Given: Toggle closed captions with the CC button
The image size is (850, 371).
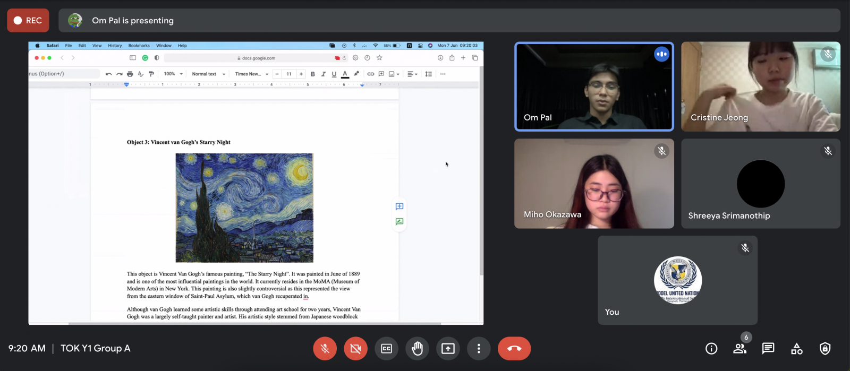Looking at the screenshot, I should [386, 349].
